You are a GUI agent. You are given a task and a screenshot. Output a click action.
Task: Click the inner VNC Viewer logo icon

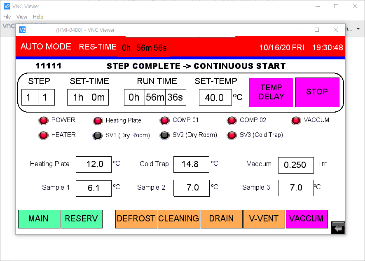tap(23, 30)
